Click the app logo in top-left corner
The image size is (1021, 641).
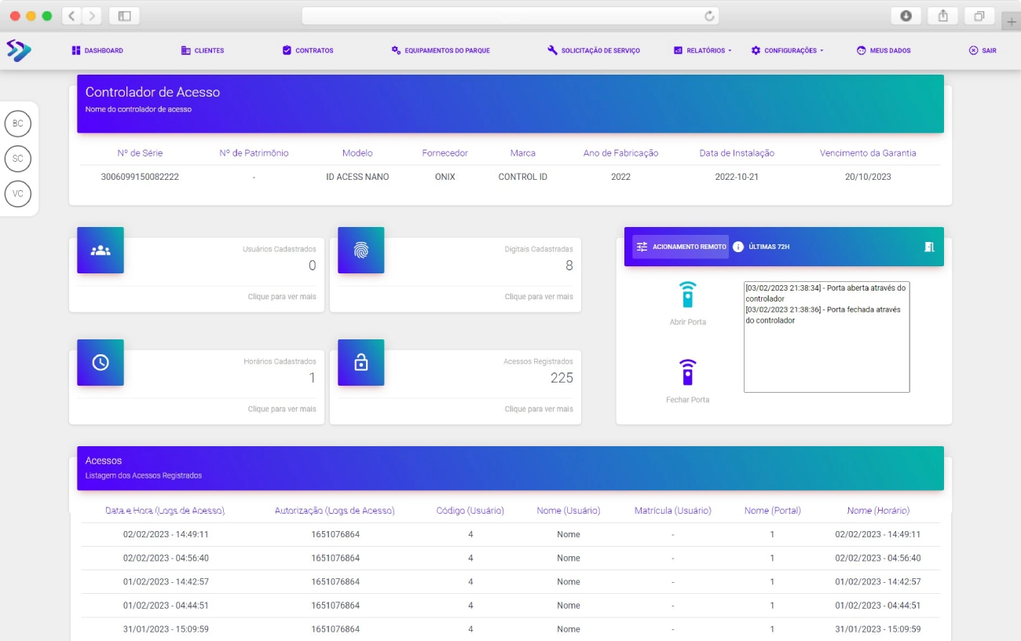pyautogui.click(x=18, y=50)
